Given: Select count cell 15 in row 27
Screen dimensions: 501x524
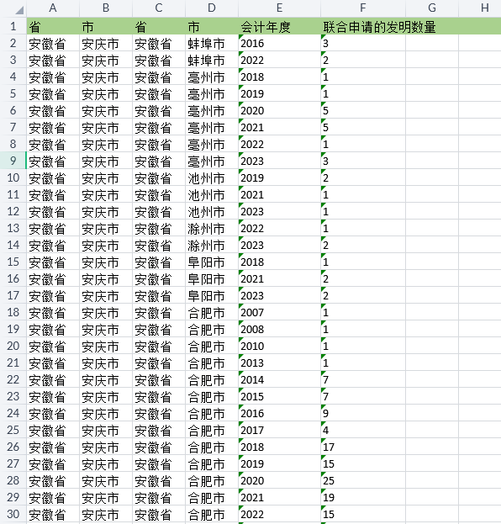Looking at the screenshot, I should (363, 463).
